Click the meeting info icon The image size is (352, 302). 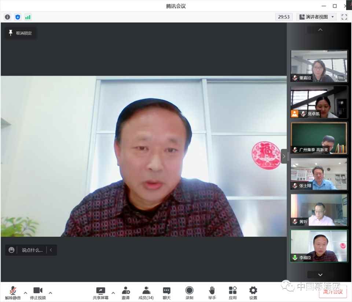click(7, 17)
